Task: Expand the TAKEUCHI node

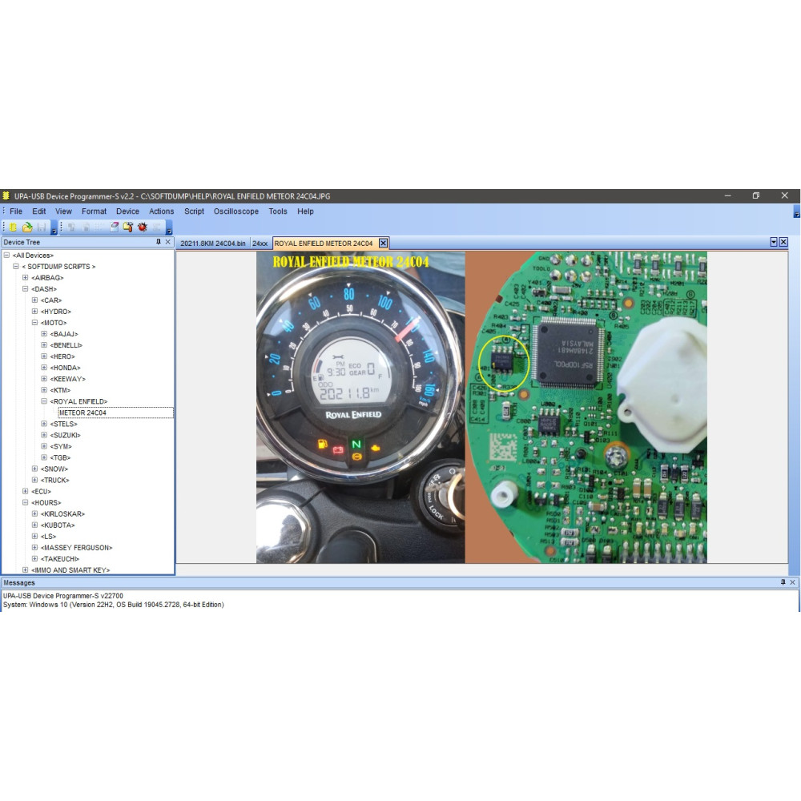Action: coord(34,558)
